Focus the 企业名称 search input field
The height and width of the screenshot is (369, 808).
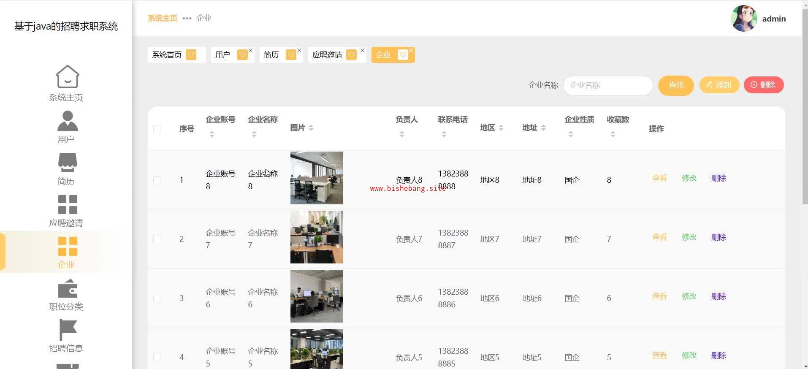tap(607, 85)
